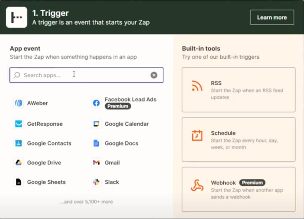Select the Google Drive icon

point(18,162)
